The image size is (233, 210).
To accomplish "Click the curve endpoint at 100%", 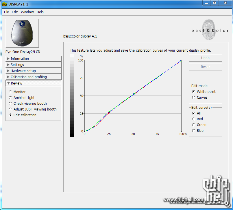I will 181,61.
